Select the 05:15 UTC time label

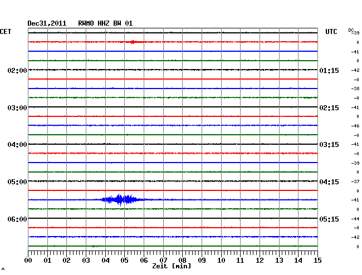(x=329, y=219)
